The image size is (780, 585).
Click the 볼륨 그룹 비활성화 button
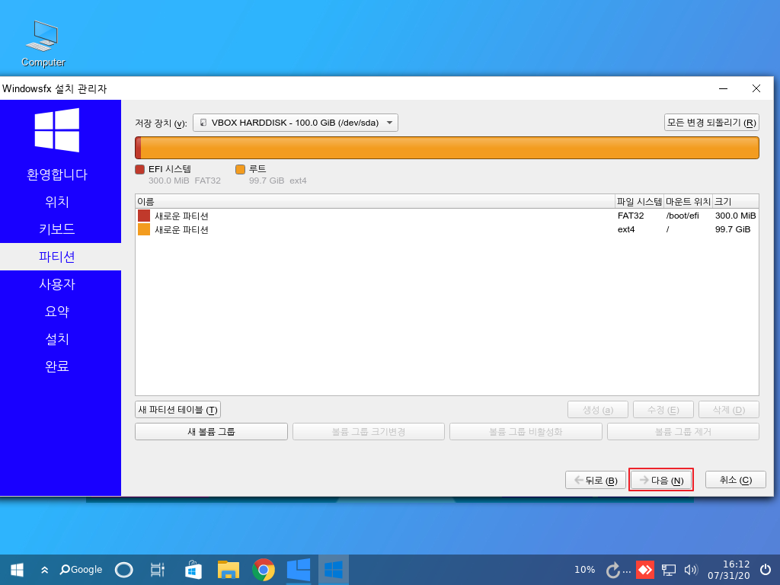[x=526, y=432]
